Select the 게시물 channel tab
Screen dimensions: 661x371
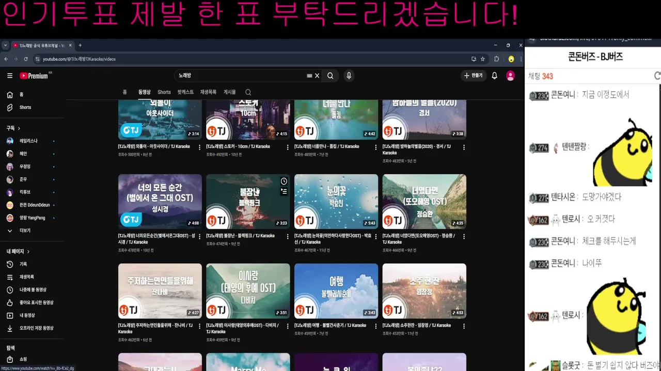click(229, 92)
